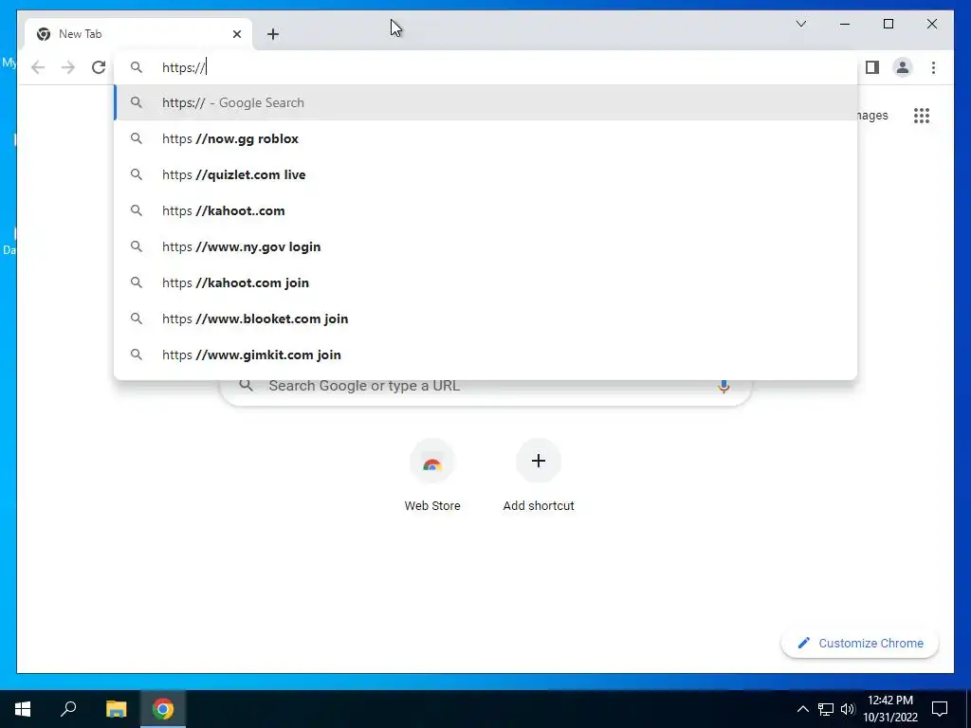Go forward using the forward arrow
Screen dimensions: 971x728
point(68,67)
